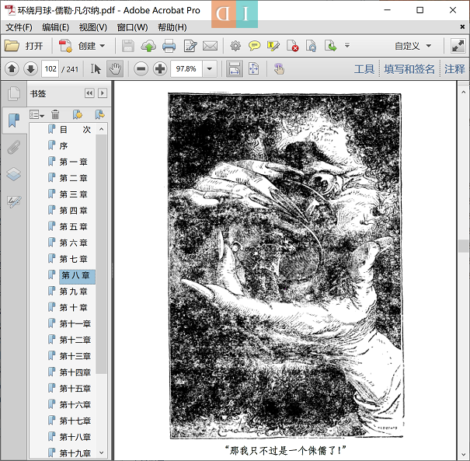Collapse bookmarks panel double-arrow button
Image resolution: width=470 pixels, height=461 pixels.
tap(89, 93)
